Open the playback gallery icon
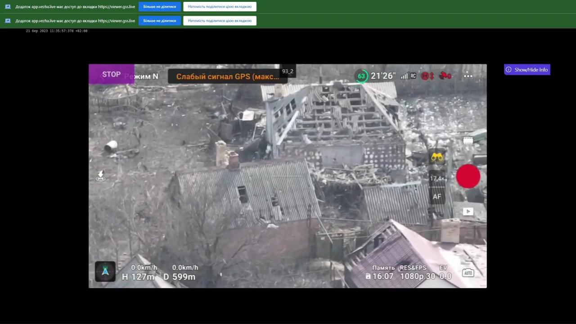This screenshot has width=576, height=324. (x=468, y=211)
